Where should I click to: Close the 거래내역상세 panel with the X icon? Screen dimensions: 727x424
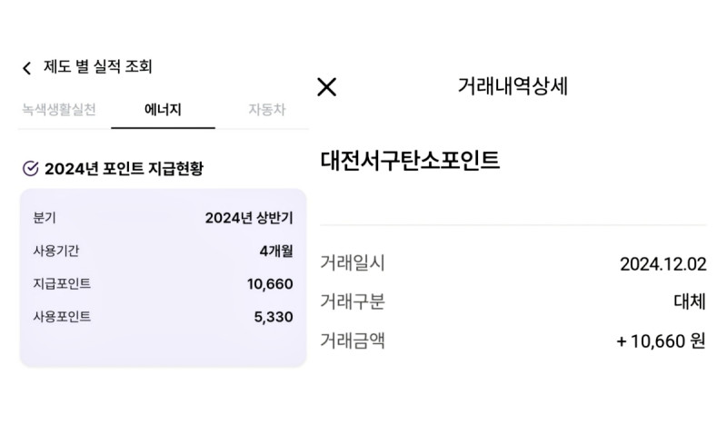tap(326, 86)
